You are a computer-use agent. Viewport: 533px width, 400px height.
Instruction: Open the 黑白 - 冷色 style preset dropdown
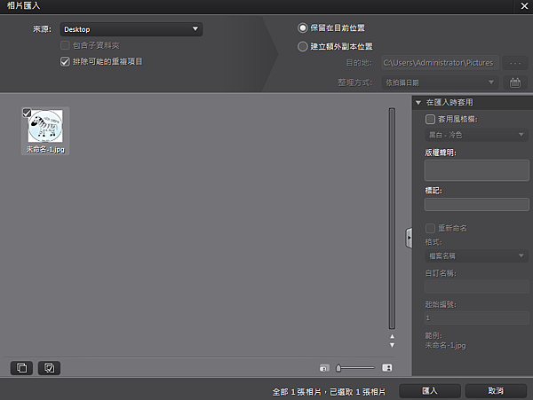point(476,135)
